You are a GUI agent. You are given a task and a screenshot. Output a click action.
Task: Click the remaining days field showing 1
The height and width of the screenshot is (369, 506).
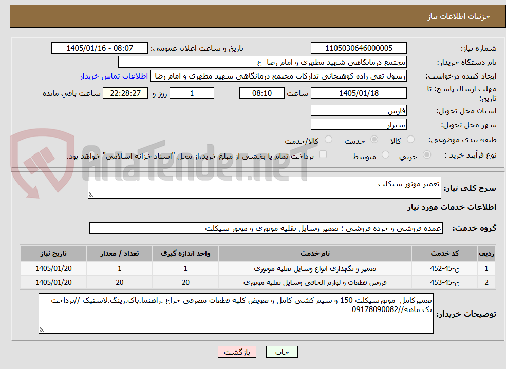pyautogui.click(x=192, y=93)
